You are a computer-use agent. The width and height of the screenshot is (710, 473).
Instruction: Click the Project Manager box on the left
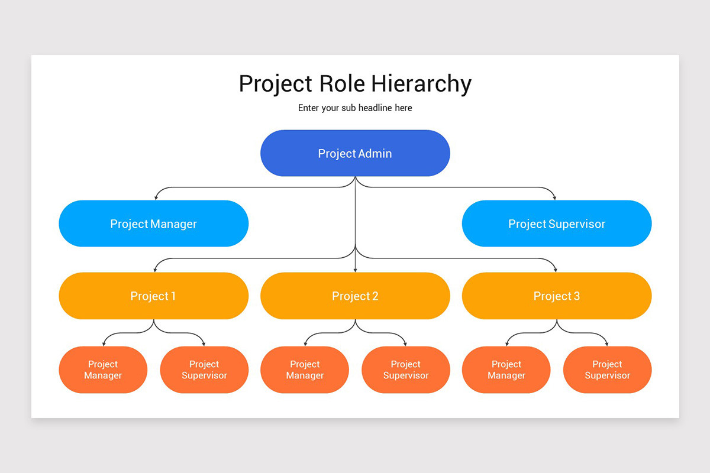153,223
